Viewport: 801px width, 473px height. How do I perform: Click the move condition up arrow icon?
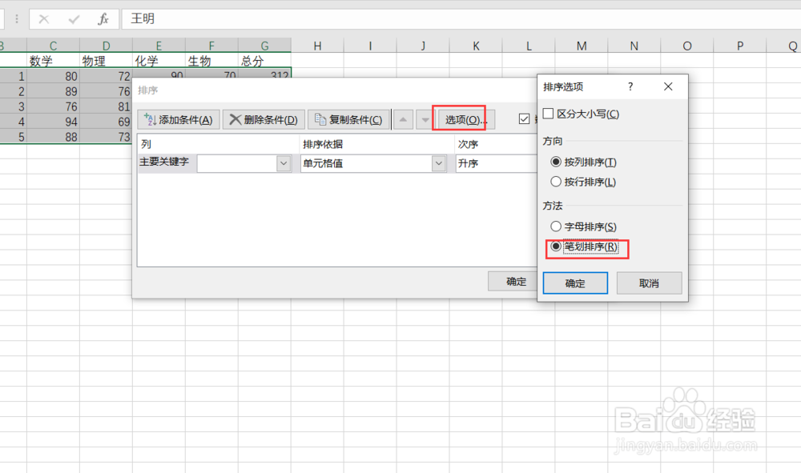point(403,118)
